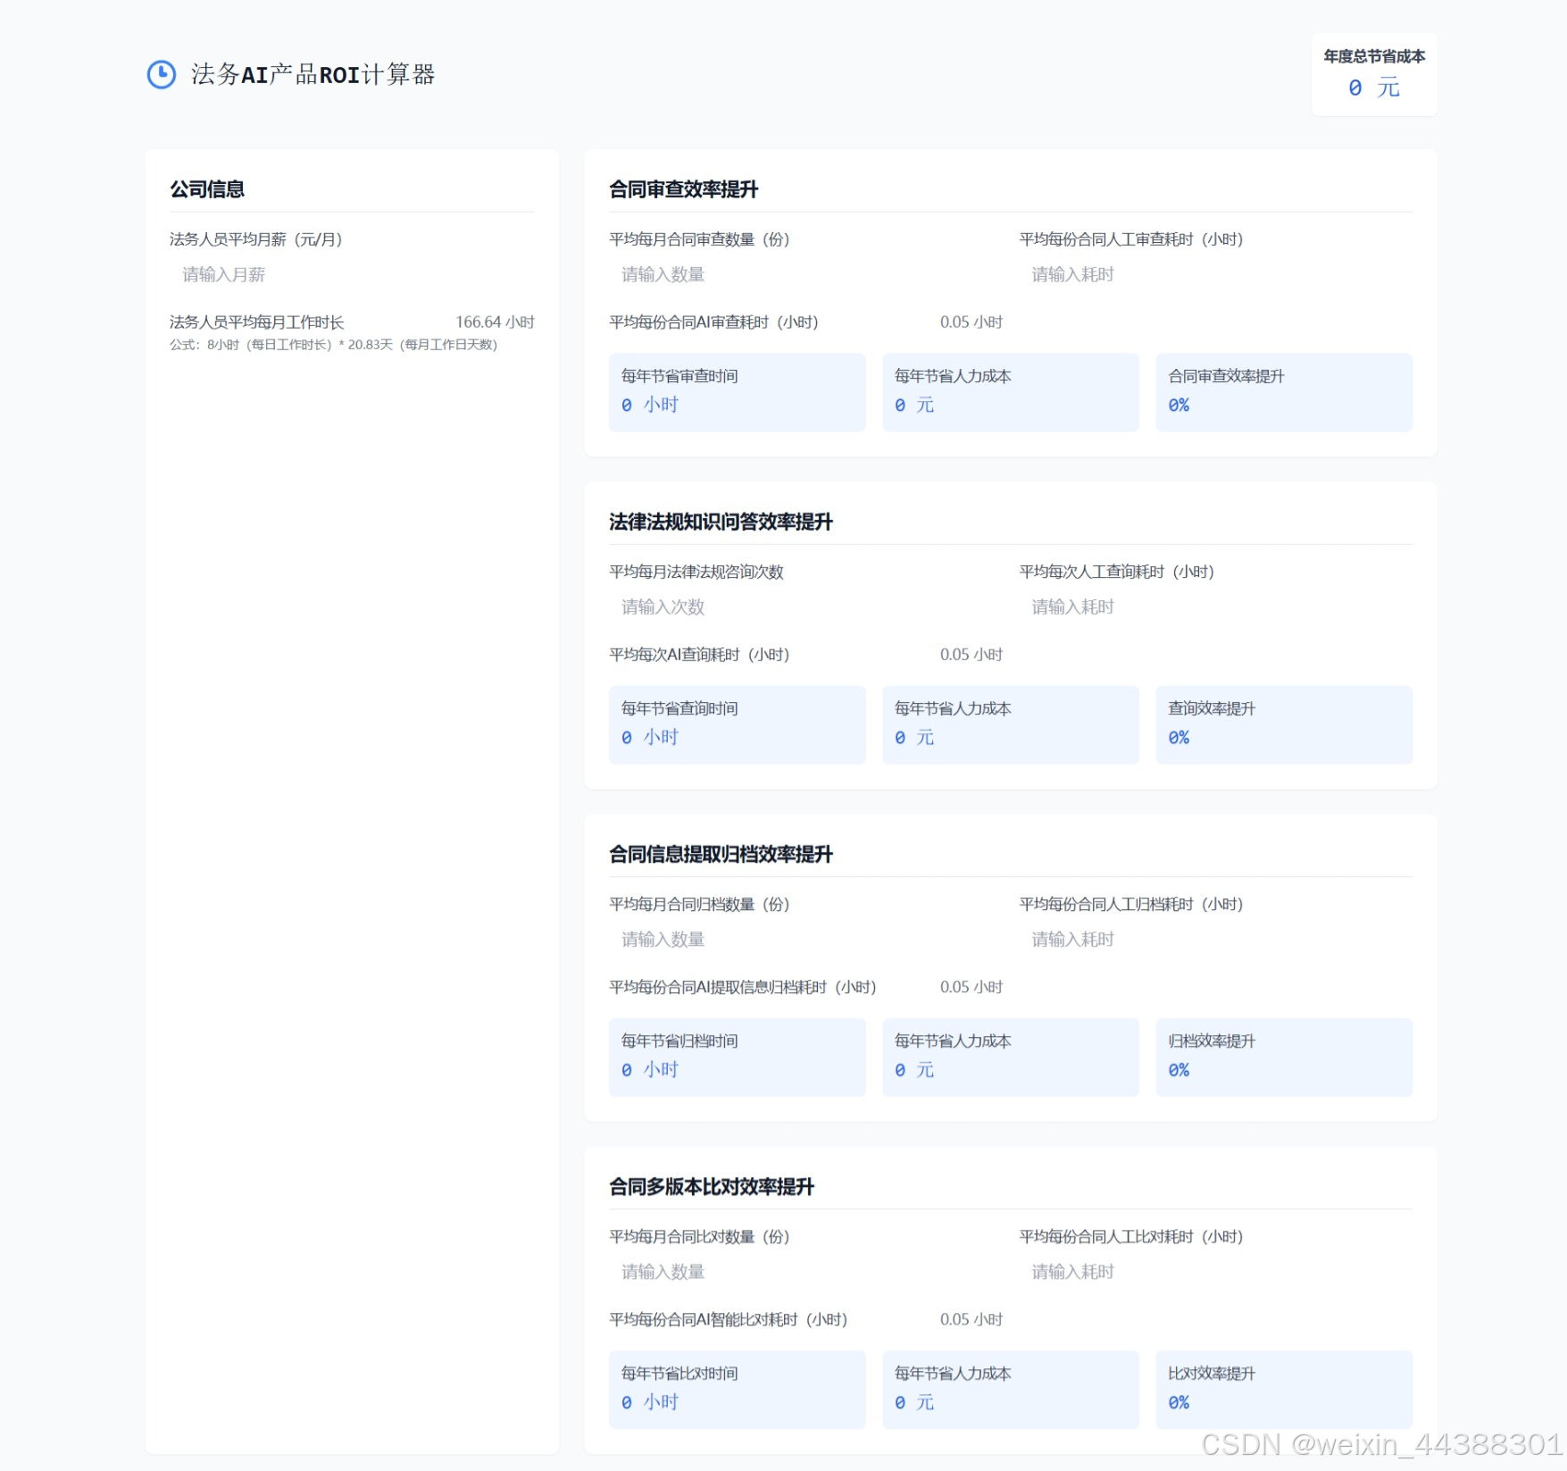The width and height of the screenshot is (1567, 1471).
Task: Click the 每年节省人力成本 card under 合同信息提取归档效率提升
Action: tap(1011, 1057)
